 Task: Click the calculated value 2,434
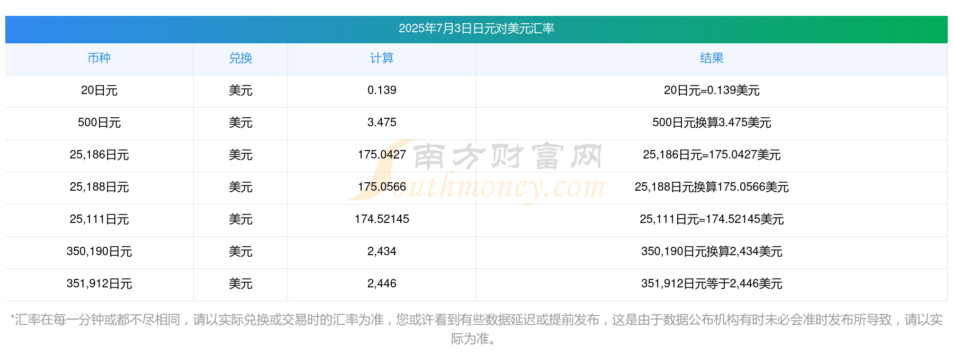click(x=382, y=251)
